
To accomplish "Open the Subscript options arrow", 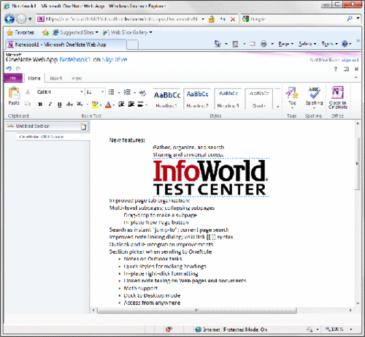I will click(x=88, y=105).
